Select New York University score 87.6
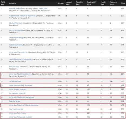 pyautogui.click(x=122, y=109)
